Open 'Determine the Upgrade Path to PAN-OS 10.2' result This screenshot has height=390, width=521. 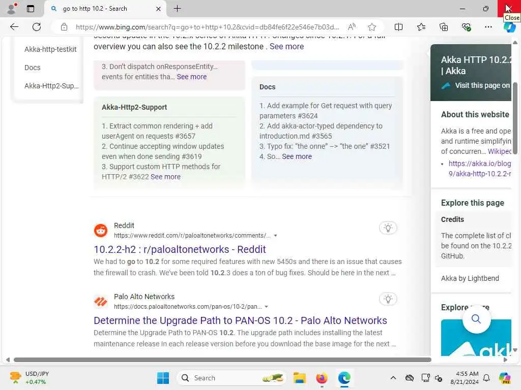240,320
